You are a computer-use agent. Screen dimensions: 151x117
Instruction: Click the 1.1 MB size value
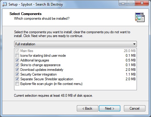click(x=131, y=74)
